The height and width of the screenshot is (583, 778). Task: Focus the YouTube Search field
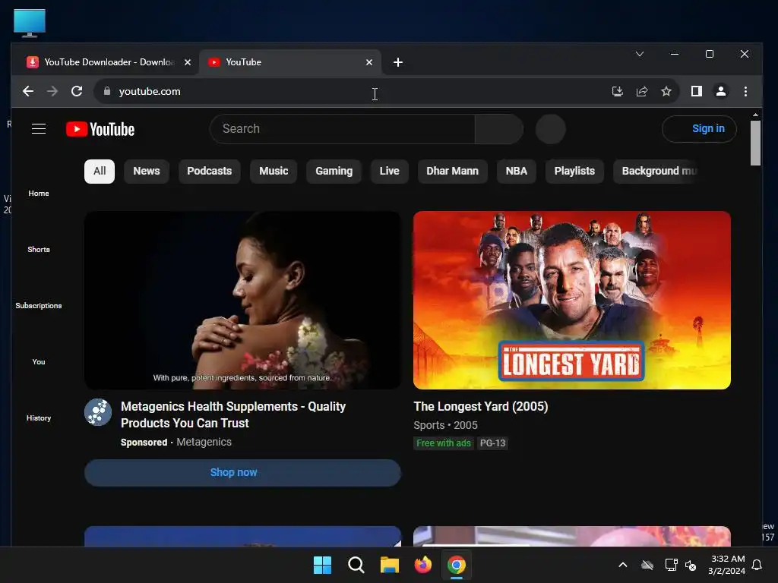[x=343, y=129]
